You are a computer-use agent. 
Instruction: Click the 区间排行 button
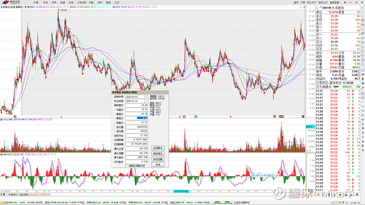point(157,148)
